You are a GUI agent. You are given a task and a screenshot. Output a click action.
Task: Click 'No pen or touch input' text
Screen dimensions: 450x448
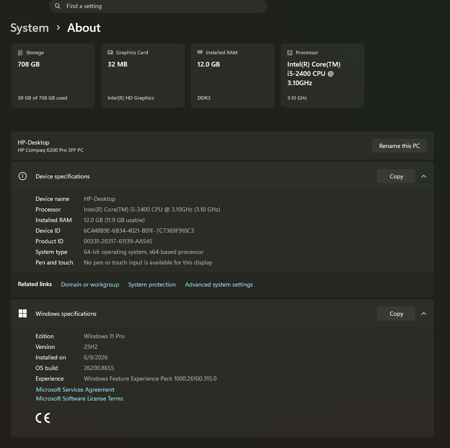click(148, 262)
